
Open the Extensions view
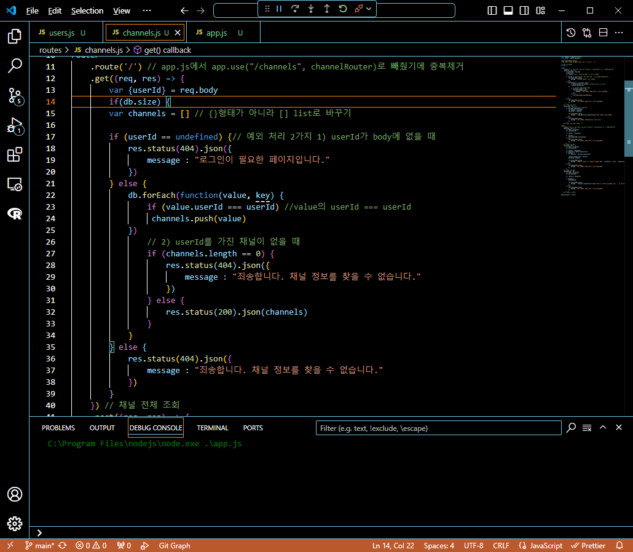(15, 154)
